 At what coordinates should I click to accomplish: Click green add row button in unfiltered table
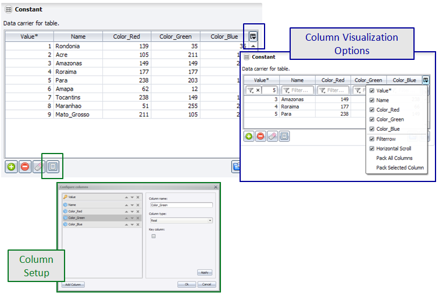tap(11, 167)
